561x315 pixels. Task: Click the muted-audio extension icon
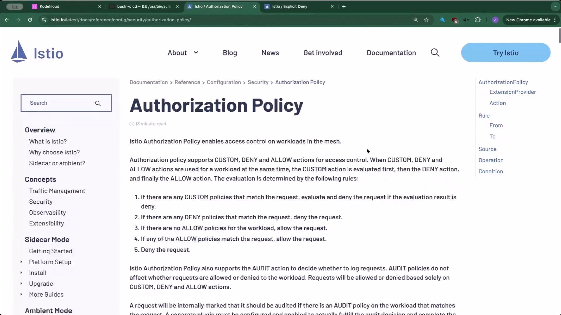click(466, 20)
